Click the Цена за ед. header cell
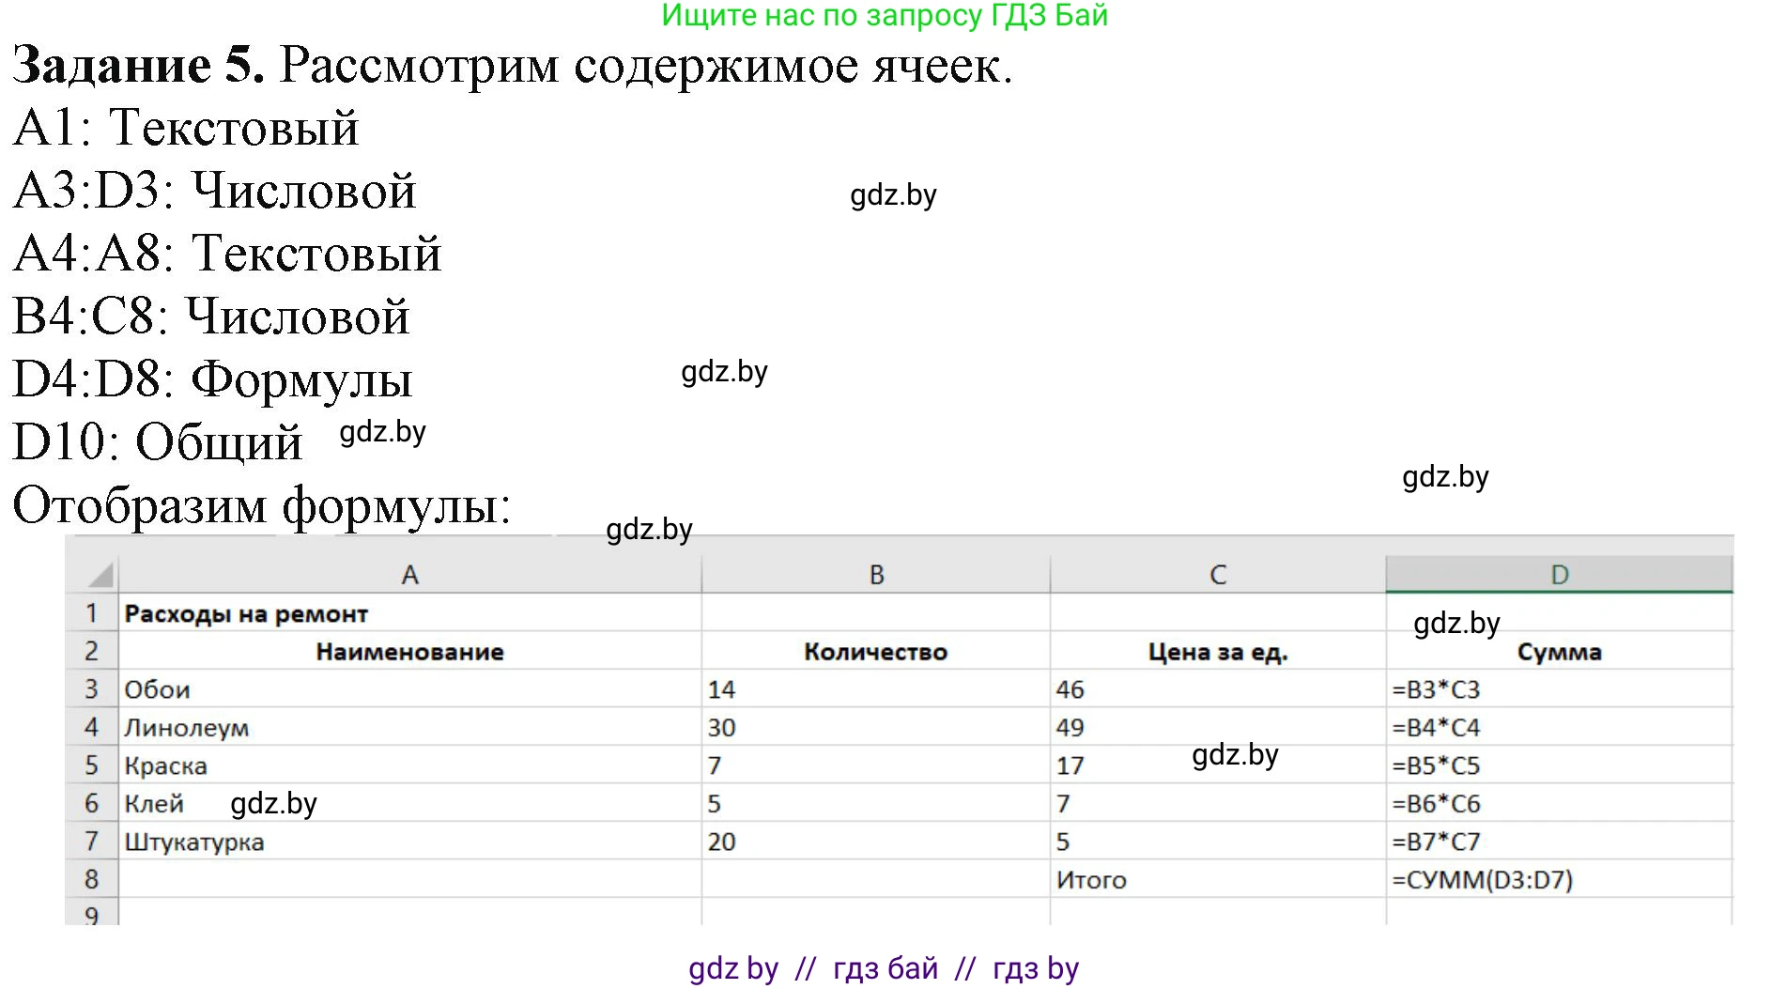The width and height of the screenshot is (1771, 989). click(x=1216, y=651)
